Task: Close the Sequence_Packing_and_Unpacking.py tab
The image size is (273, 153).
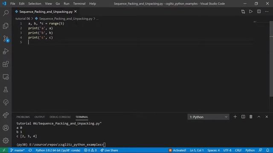Action: [x=76, y=11]
